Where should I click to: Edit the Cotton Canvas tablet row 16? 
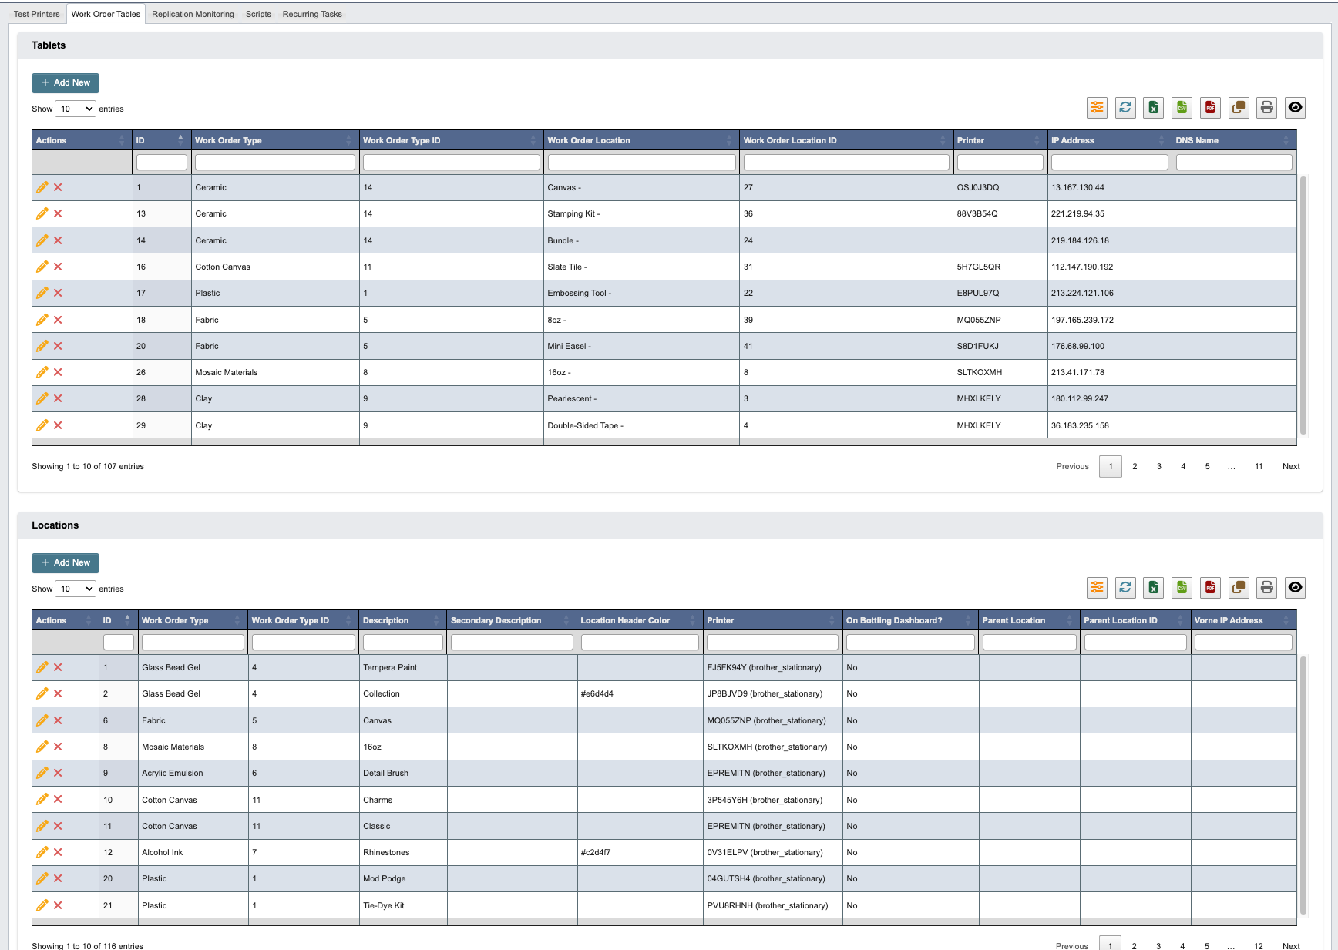[x=42, y=267]
